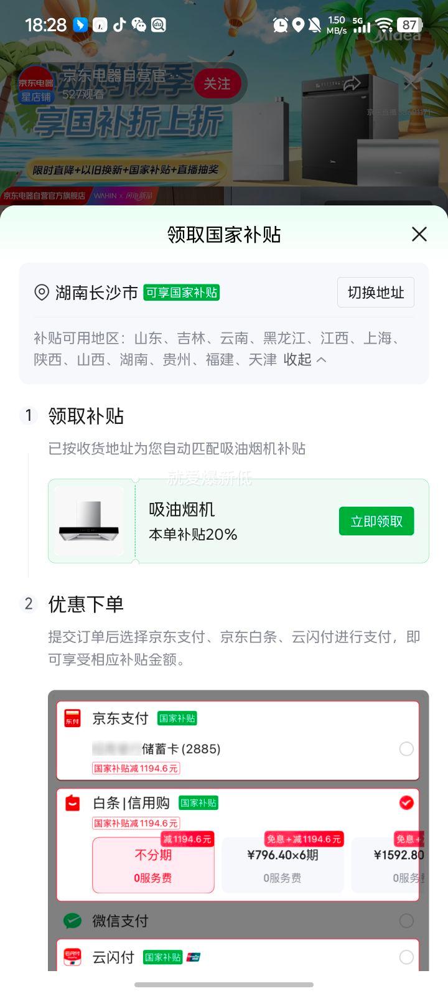The height and width of the screenshot is (996, 448).
Task: Choose the 不分期 0服务费 installment option
Action: 153,865
